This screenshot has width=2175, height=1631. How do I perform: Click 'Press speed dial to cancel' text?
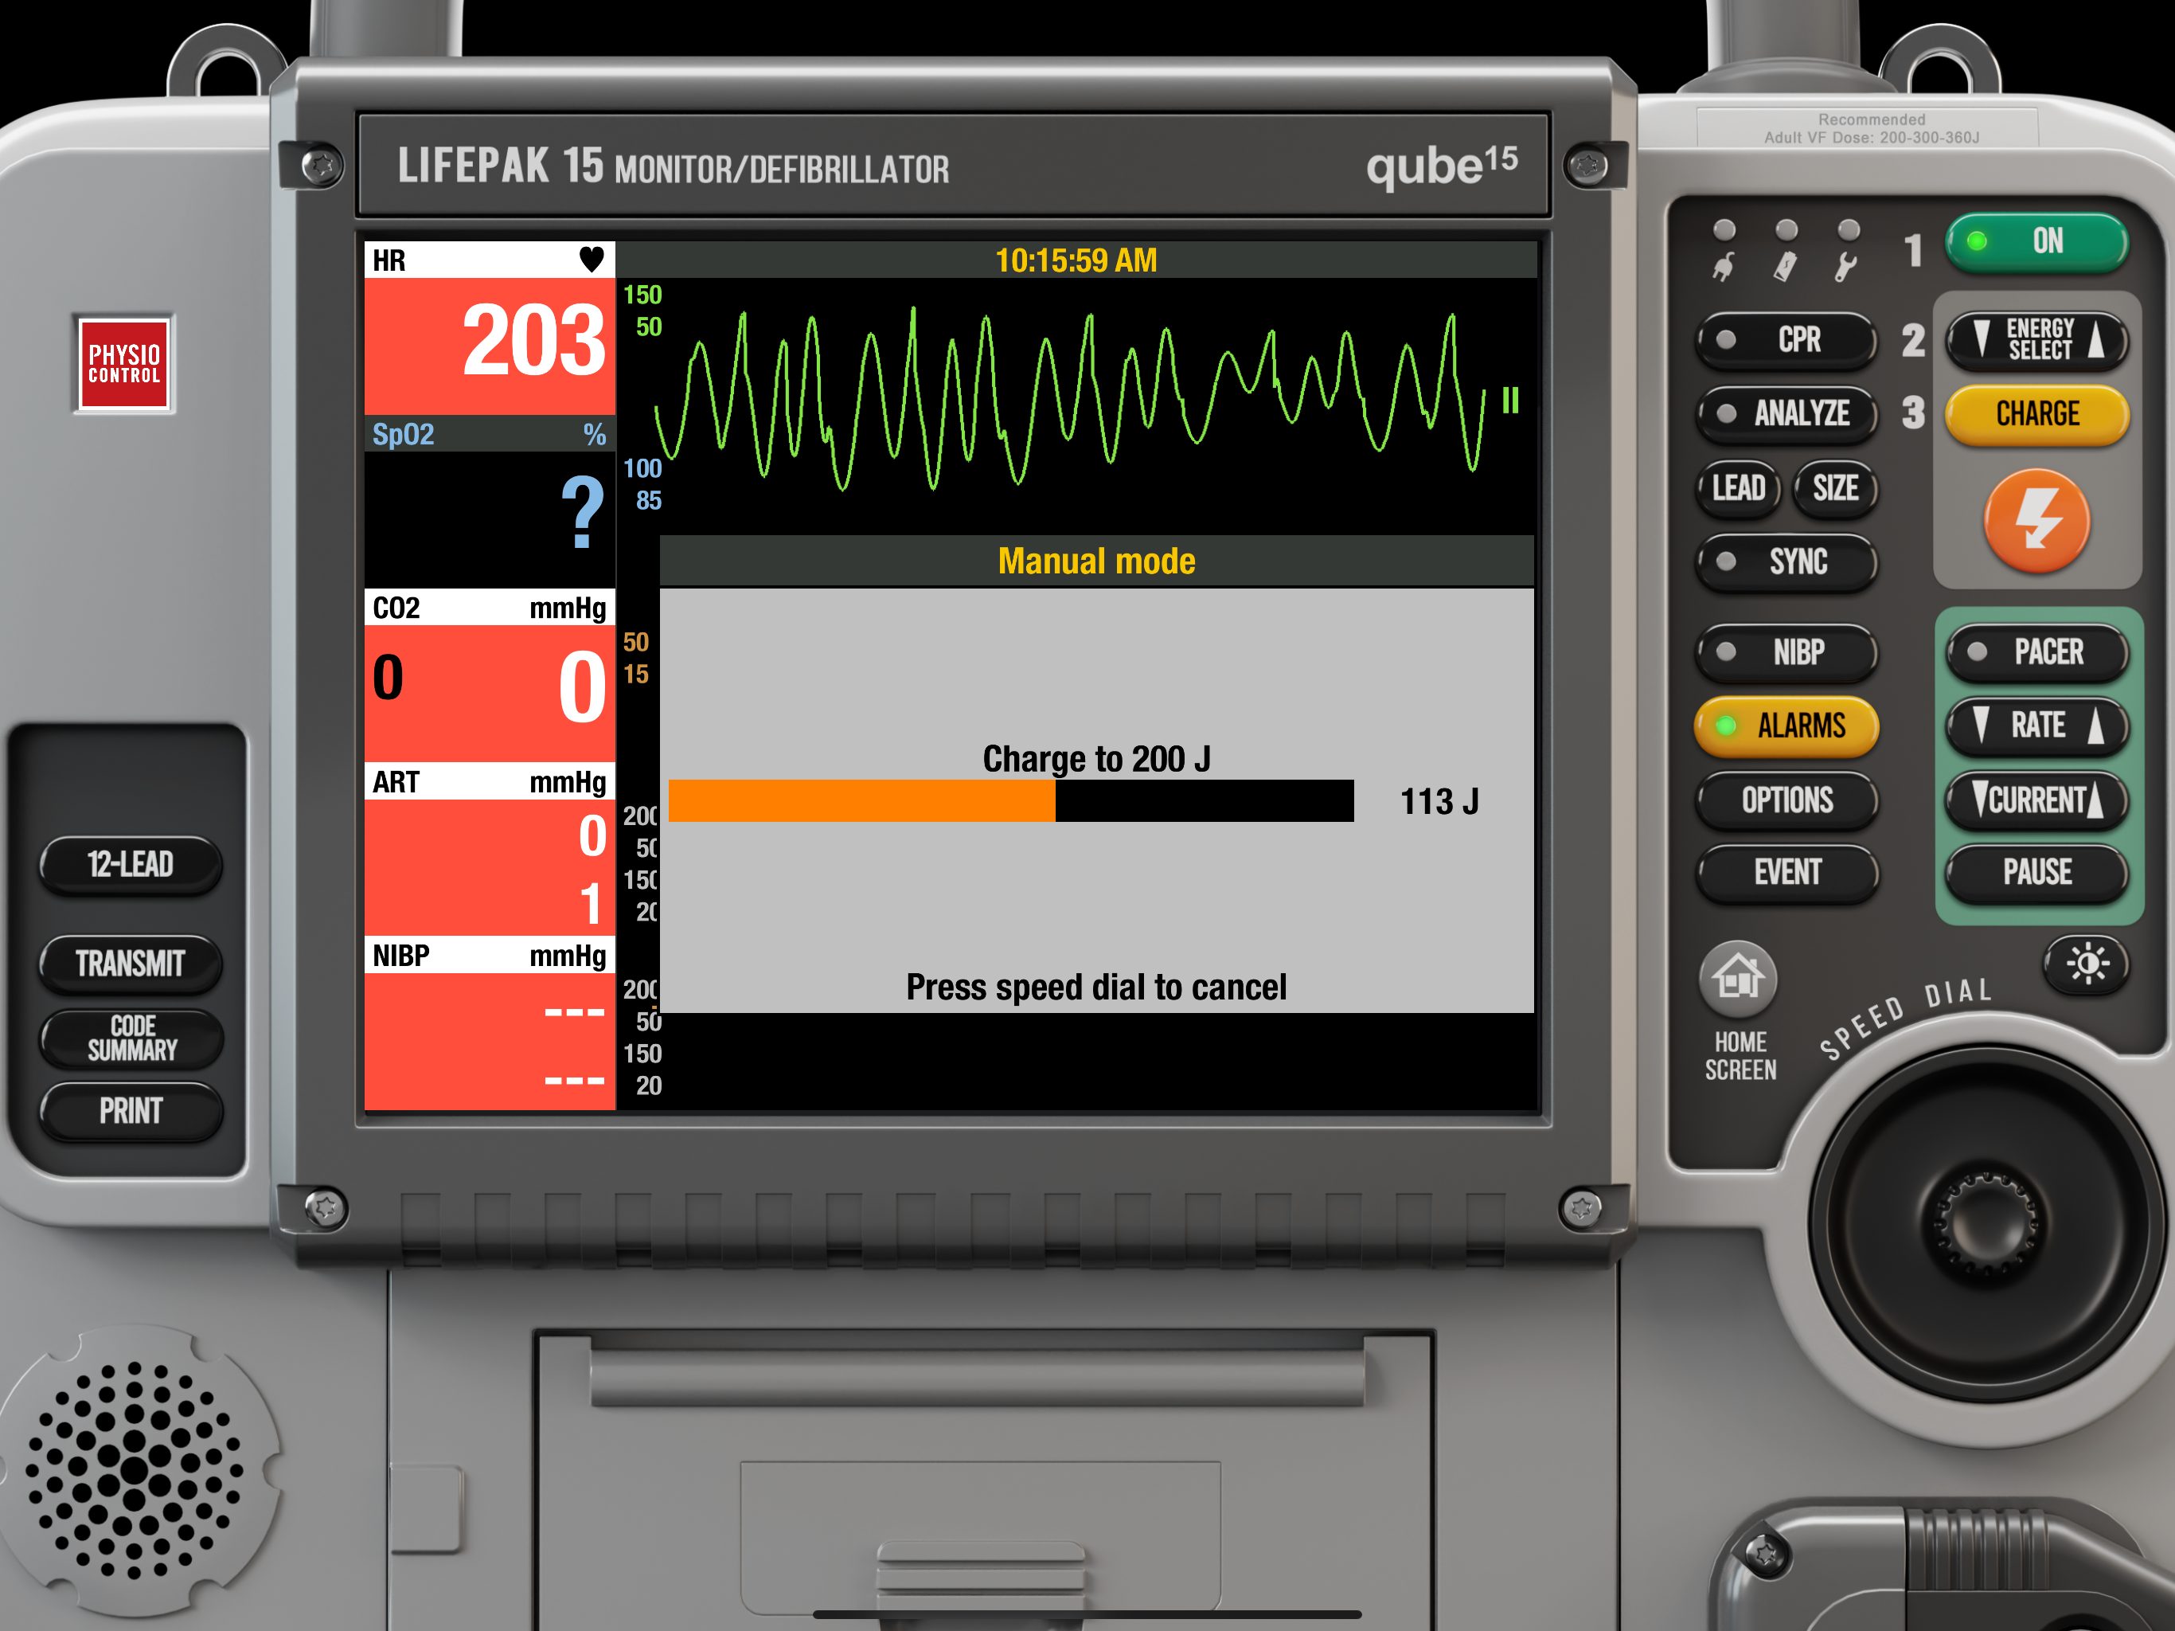[x=1096, y=987]
